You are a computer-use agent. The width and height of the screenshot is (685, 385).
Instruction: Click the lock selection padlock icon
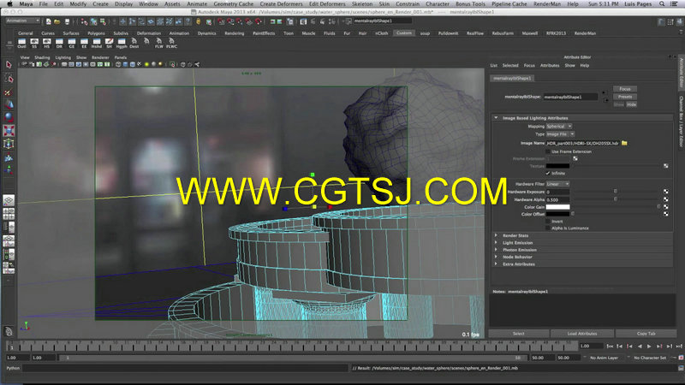tap(199, 21)
